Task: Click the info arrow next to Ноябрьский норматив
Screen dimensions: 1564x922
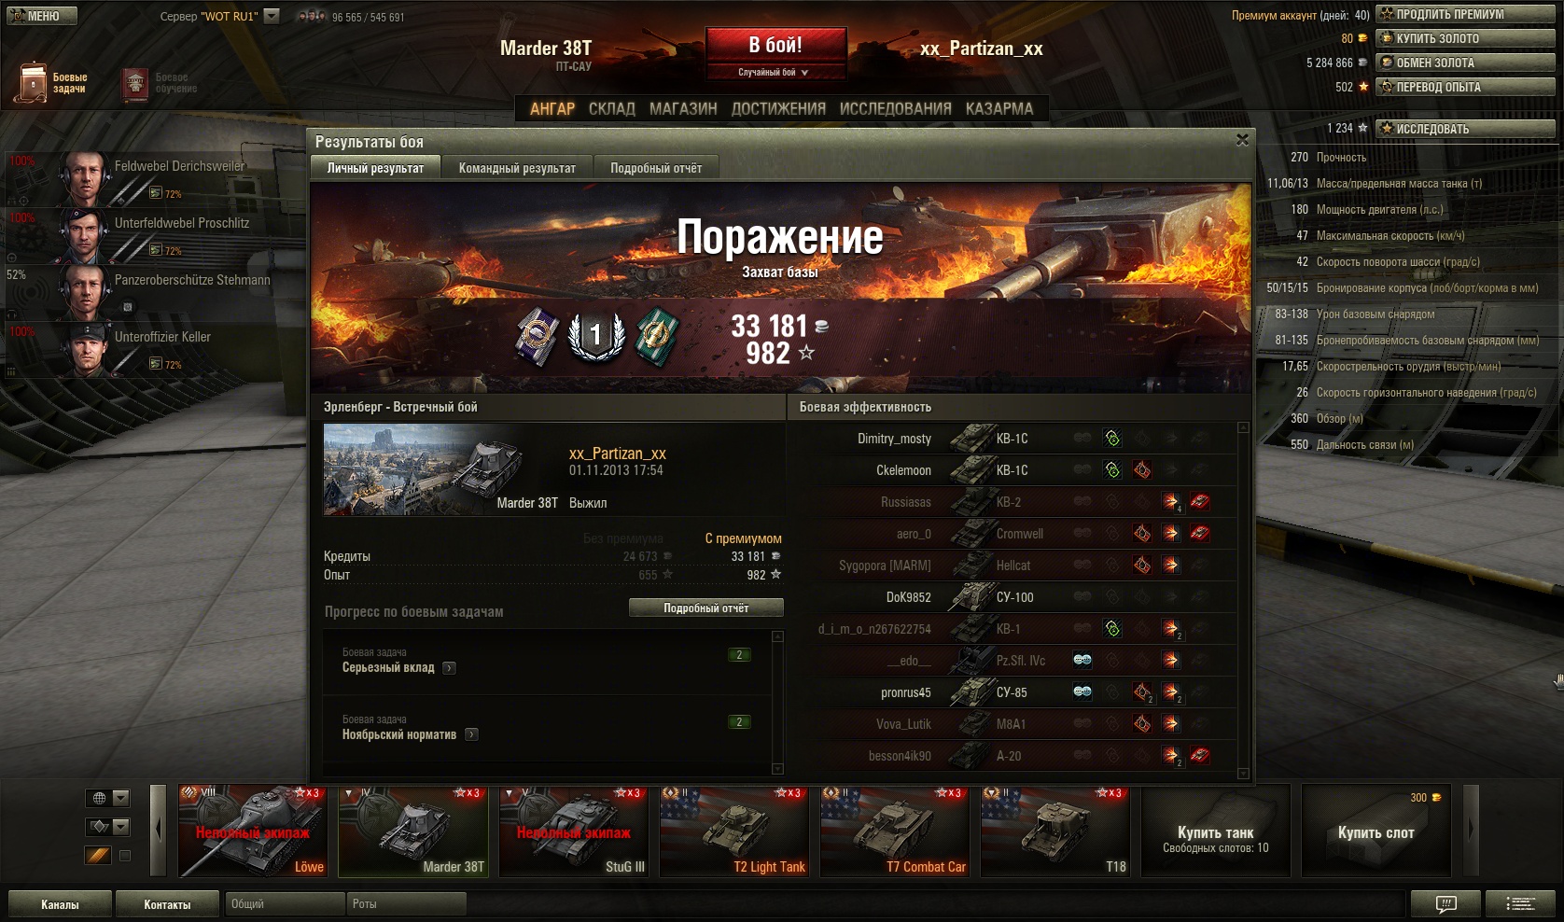Action: (471, 734)
